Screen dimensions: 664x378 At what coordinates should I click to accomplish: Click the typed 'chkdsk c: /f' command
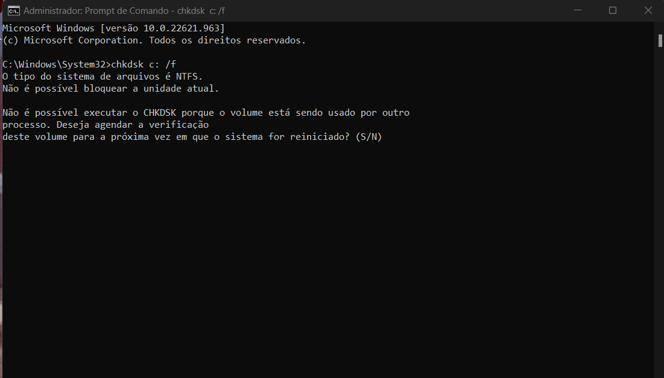coord(143,65)
